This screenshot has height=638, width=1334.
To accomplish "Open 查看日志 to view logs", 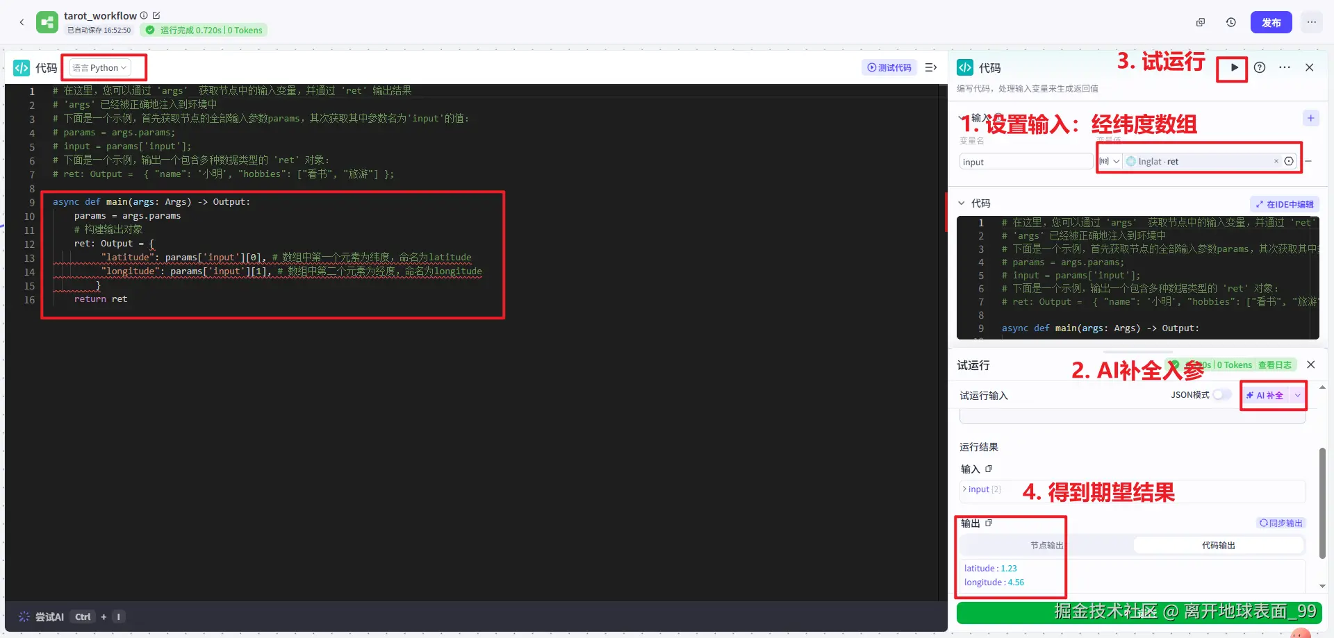I will [x=1275, y=364].
